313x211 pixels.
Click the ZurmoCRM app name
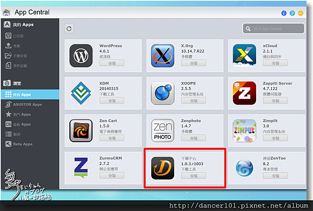[111, 158]
